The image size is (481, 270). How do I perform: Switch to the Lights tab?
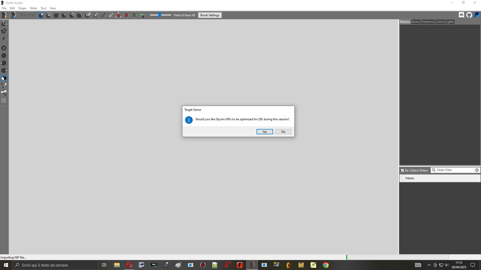click(450, 22)
